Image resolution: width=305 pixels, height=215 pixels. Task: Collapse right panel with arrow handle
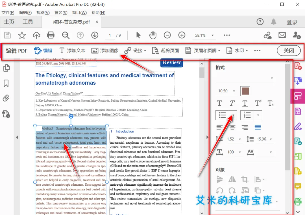[x=207, y=137]
